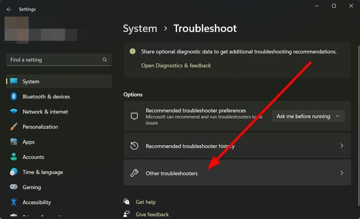Click the Get help link
This screenshot has height=219, width=360.
146,202
